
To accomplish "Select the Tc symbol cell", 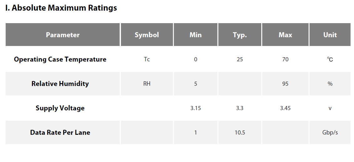I will point(147,59).
